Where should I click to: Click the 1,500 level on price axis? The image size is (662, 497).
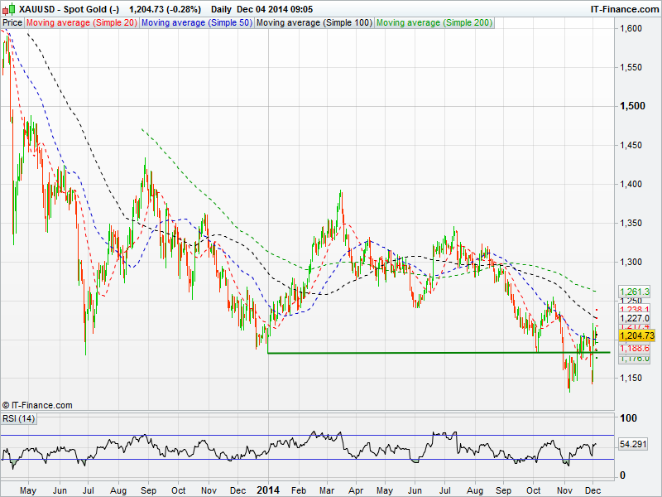tap(632, 106)
